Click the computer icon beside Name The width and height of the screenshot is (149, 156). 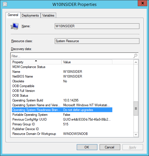(15, 26)
